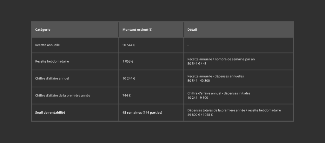Image resolution: width=325 pixels, height=143 pixels.
Task: Click the Détail column header
Action: pos(192,30)
